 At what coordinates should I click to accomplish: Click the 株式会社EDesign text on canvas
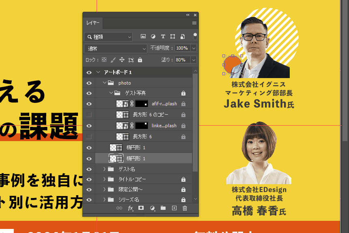tap(259, 190)
